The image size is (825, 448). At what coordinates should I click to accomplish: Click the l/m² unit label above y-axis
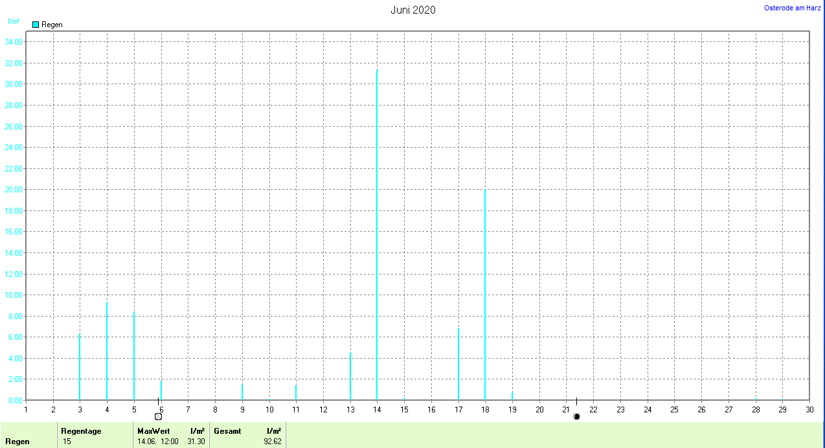click(14, 21)
